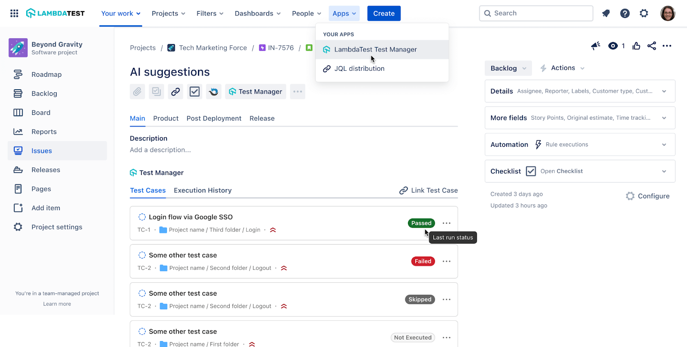Viewport: 687px width, 347px height.
Task: Click the LambdaTest logo
Action: pos(55,13)
